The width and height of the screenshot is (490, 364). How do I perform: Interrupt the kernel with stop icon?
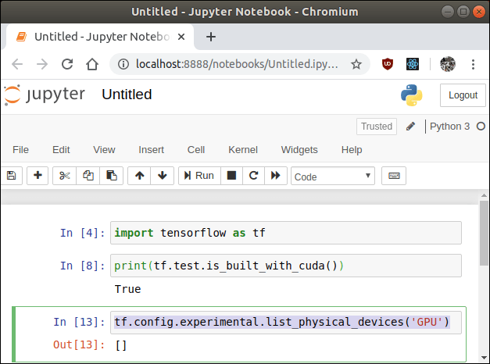[231, 177]
